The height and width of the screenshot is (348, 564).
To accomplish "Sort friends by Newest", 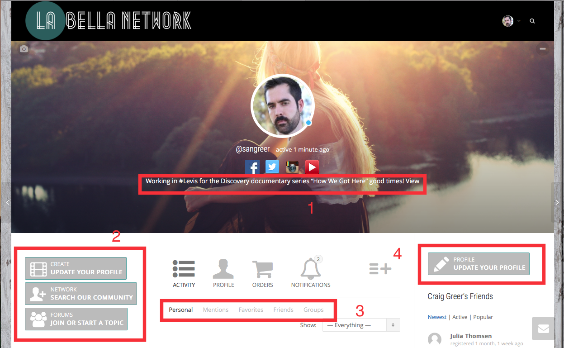I will coord(437,317).
